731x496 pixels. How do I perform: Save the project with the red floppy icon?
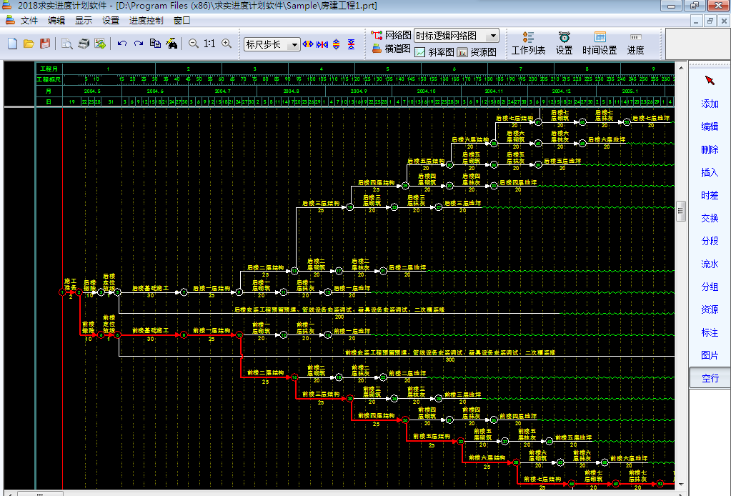coord(45,44)
